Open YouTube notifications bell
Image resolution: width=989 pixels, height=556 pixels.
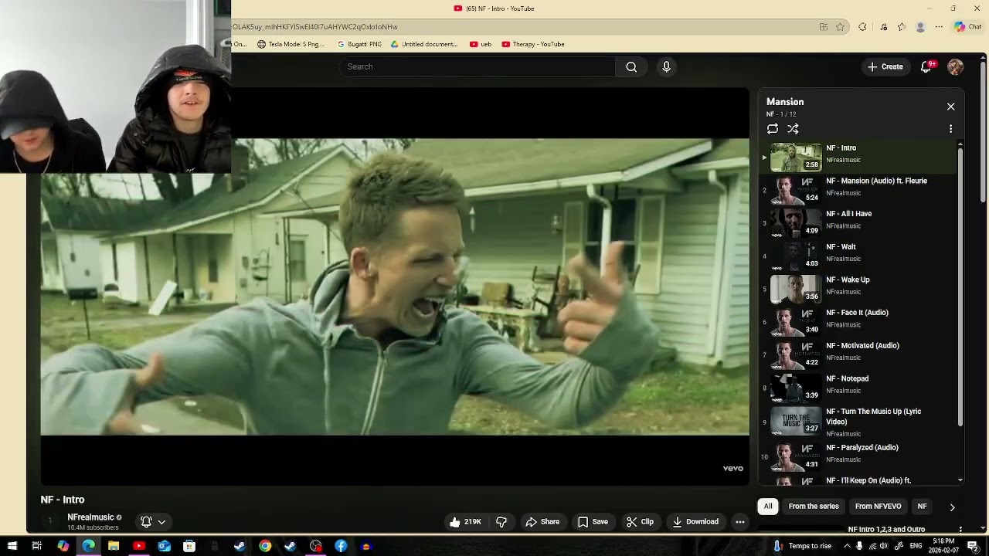click(926, 67)
